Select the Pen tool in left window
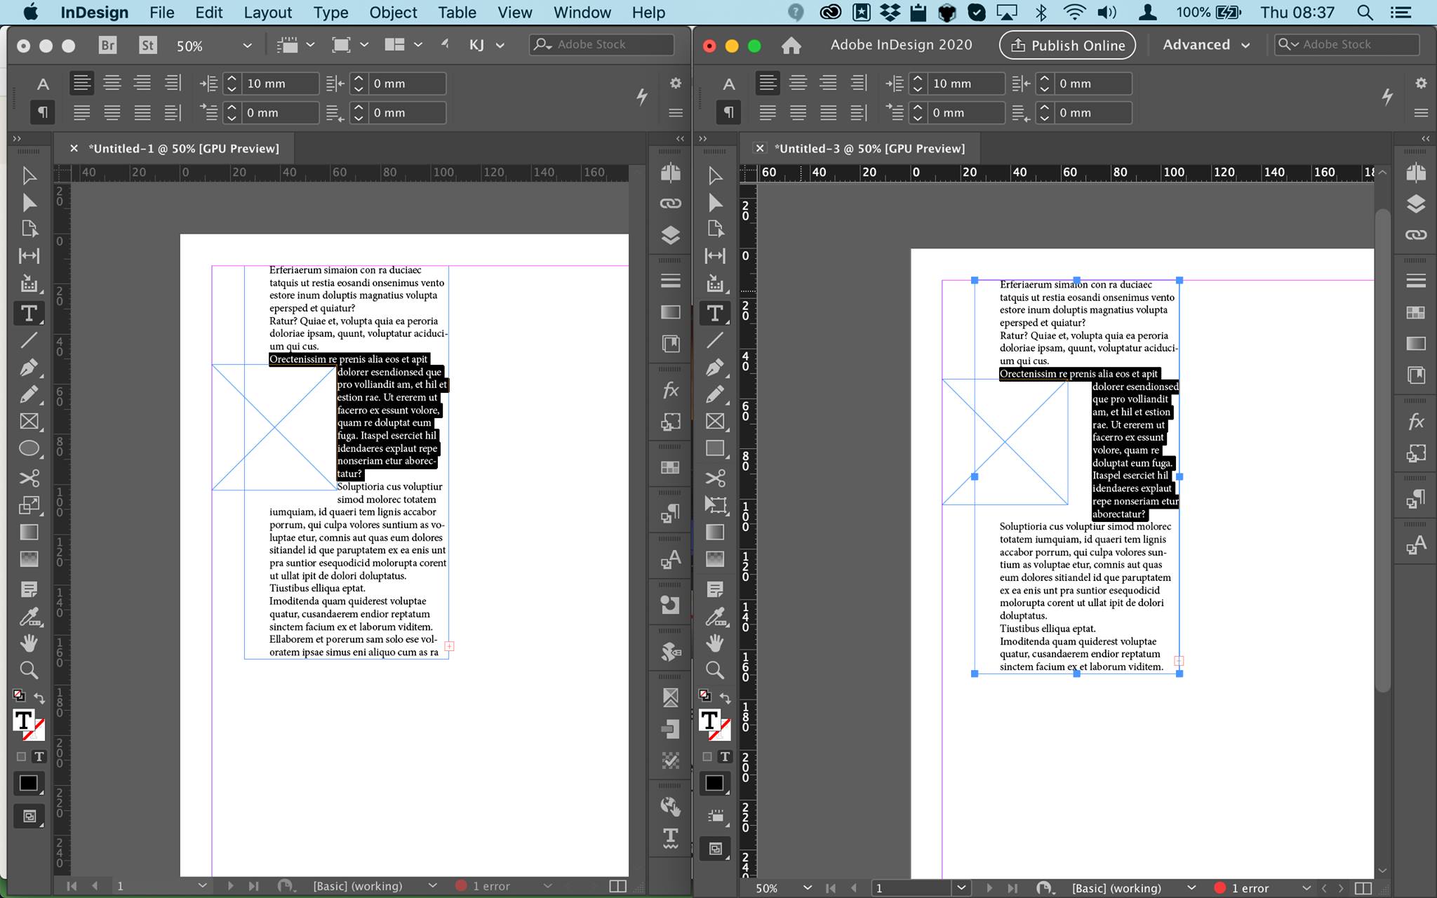This screenshot has height=898, width=1437. 29,368
